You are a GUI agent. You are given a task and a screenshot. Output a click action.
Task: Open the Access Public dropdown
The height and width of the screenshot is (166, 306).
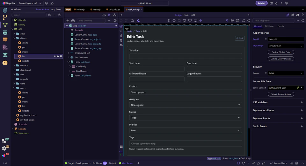(x=286, y=73)
